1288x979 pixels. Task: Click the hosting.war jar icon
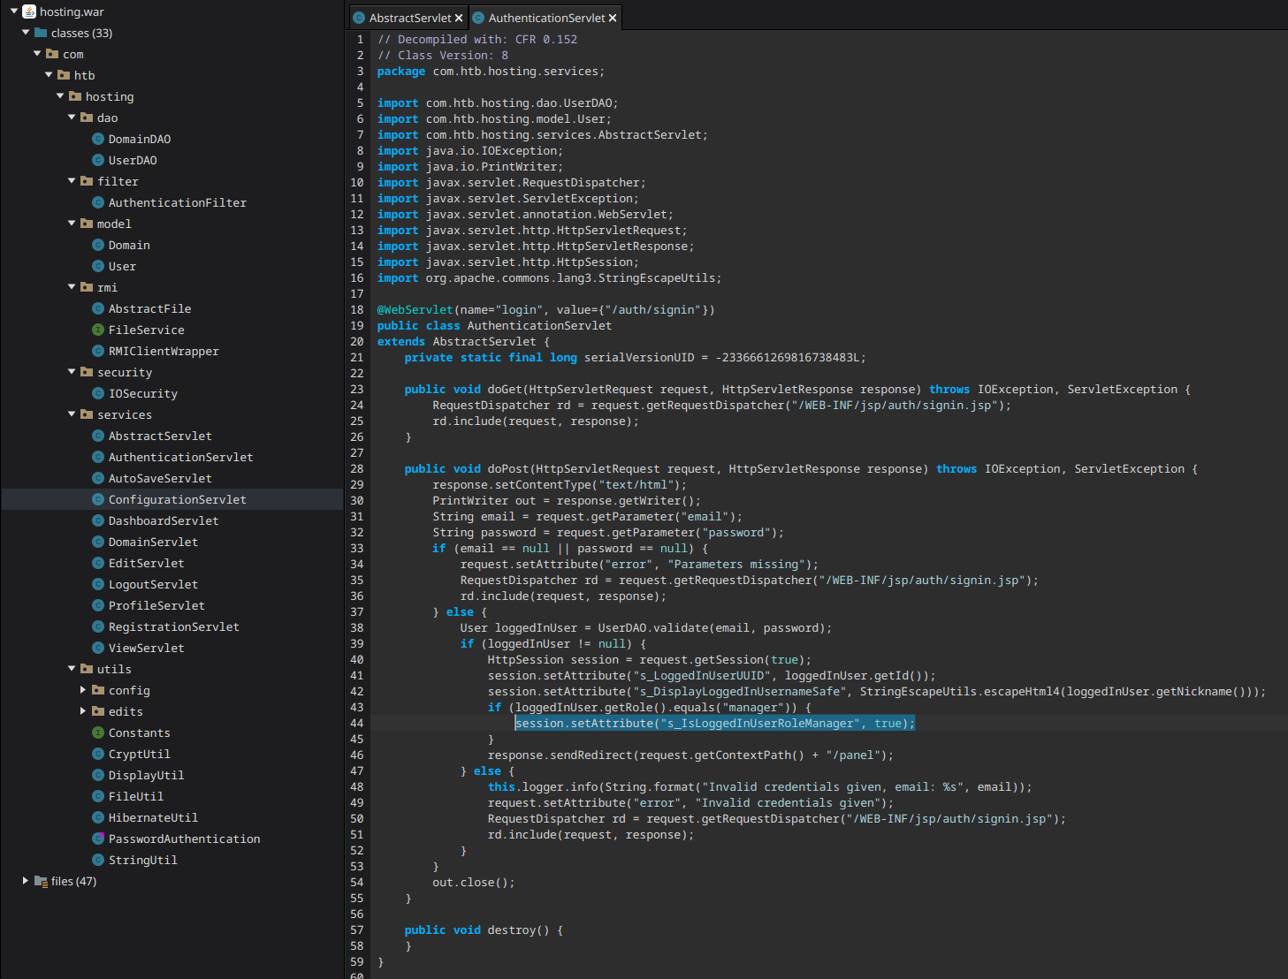coord(29,11)
